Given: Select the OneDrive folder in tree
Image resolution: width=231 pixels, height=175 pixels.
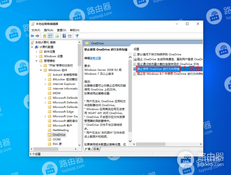Looking at the screenshot, I should point(59,135).
